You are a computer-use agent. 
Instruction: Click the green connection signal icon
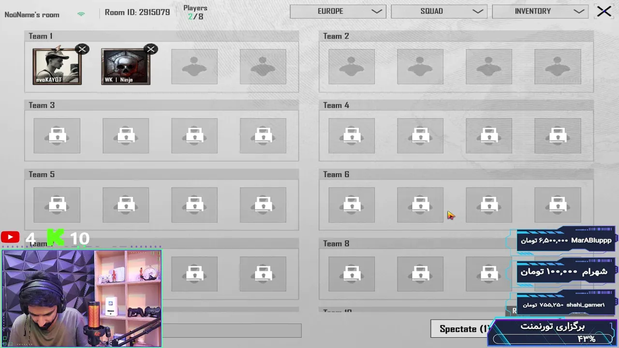[x=81, y=14]
